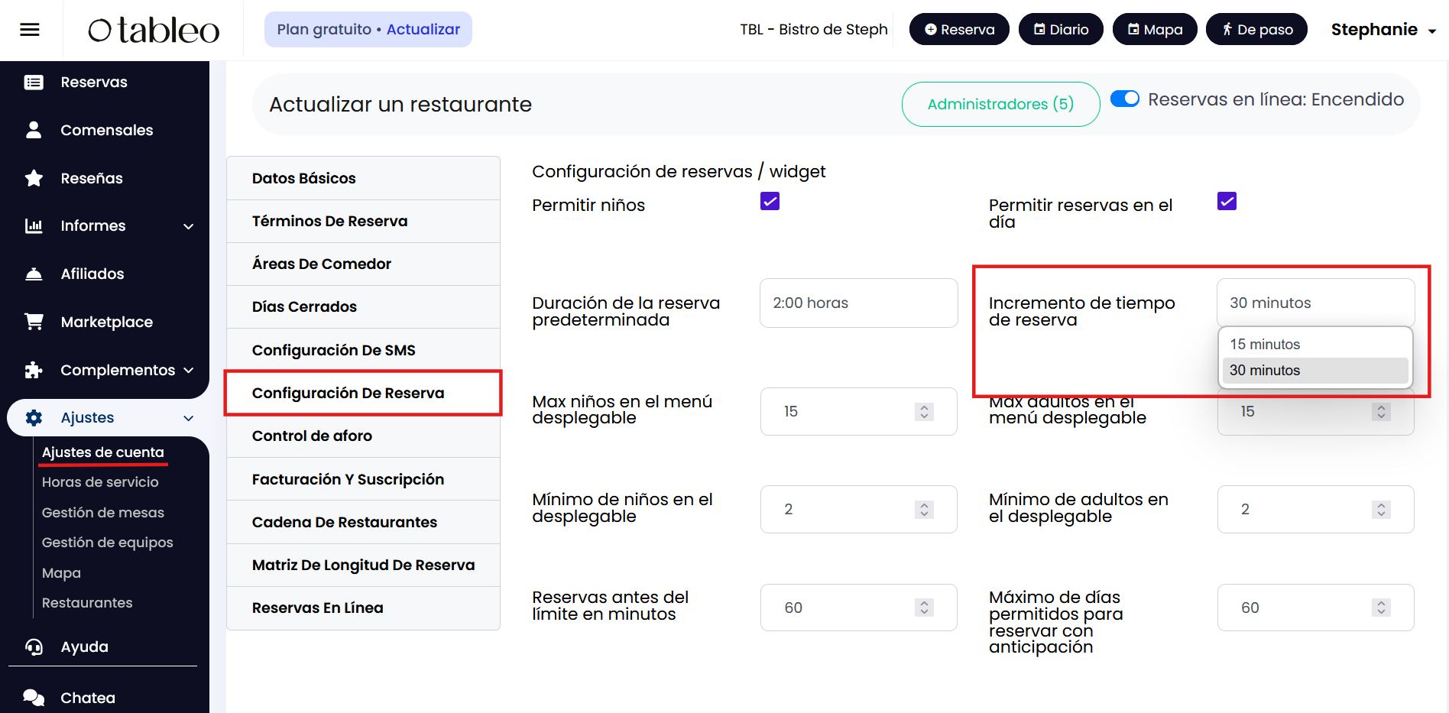
Task: Click the Reservas list icon in sidebar
Action: click(34, 83)
